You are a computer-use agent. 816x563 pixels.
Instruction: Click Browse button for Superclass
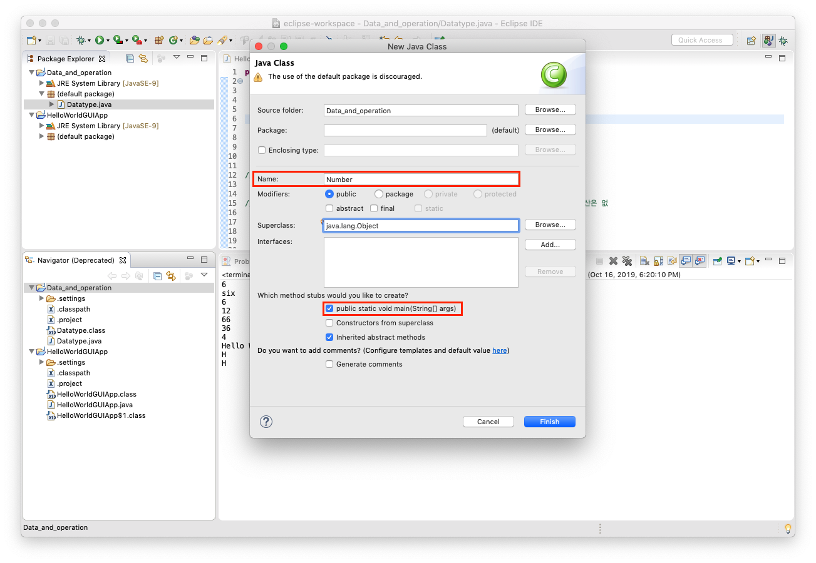pyautogui.click(x=550, y=225)
